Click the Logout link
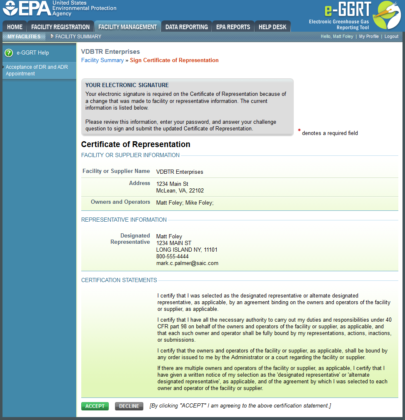The image size is (405, 420). point(391,36)
